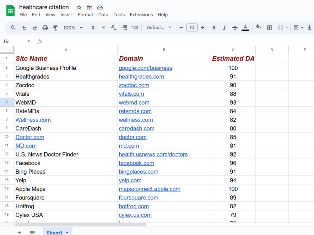
Task: Open the text color picker
Action: point(245,28)
